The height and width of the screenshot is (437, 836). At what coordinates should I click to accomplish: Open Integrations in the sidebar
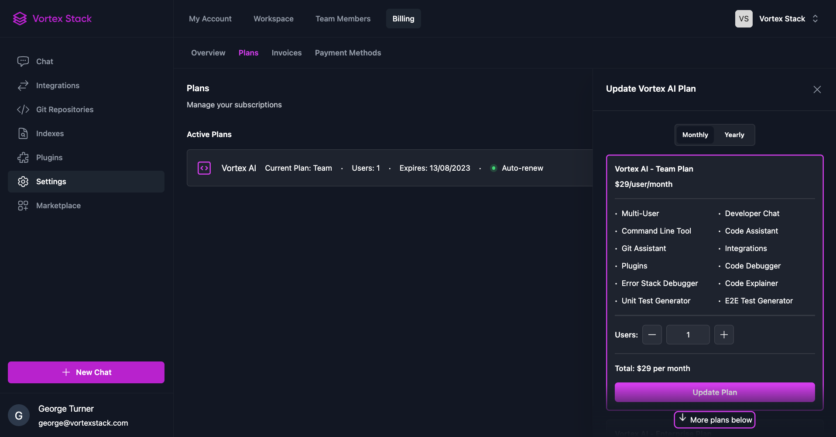pyautogui.click(x=86, y=86)
